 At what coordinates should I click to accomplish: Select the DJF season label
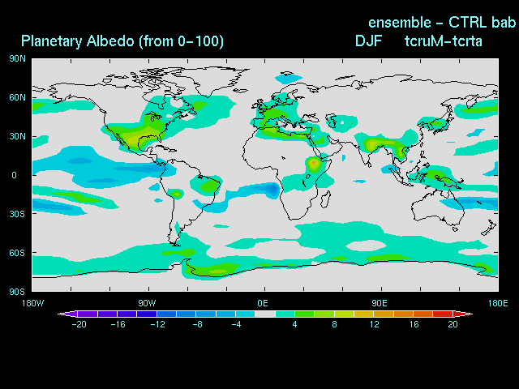click(x=369, y=41)
